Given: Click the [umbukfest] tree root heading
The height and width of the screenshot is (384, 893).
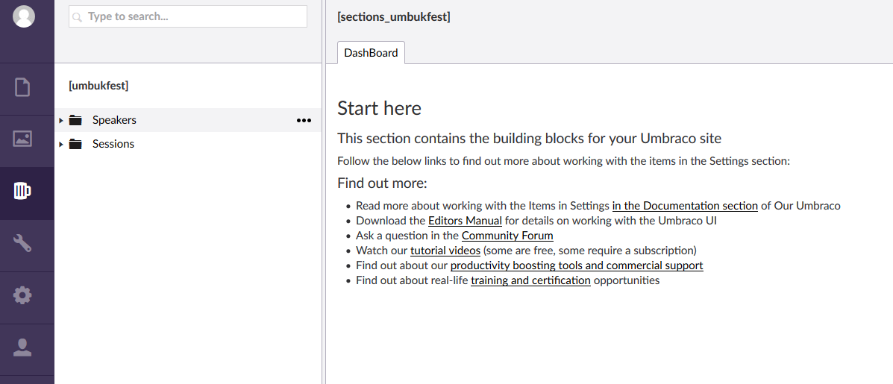Looking at the screenshot, I should click(x=98, y=86).
